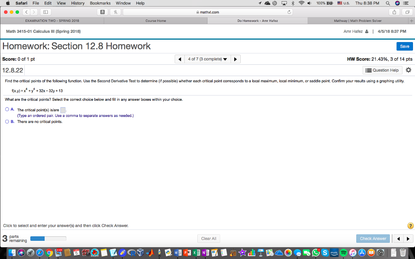This screenshot has height=259, width=415.
Task: Click the parts remaining progress bar
Action: [x=48, y=238]
